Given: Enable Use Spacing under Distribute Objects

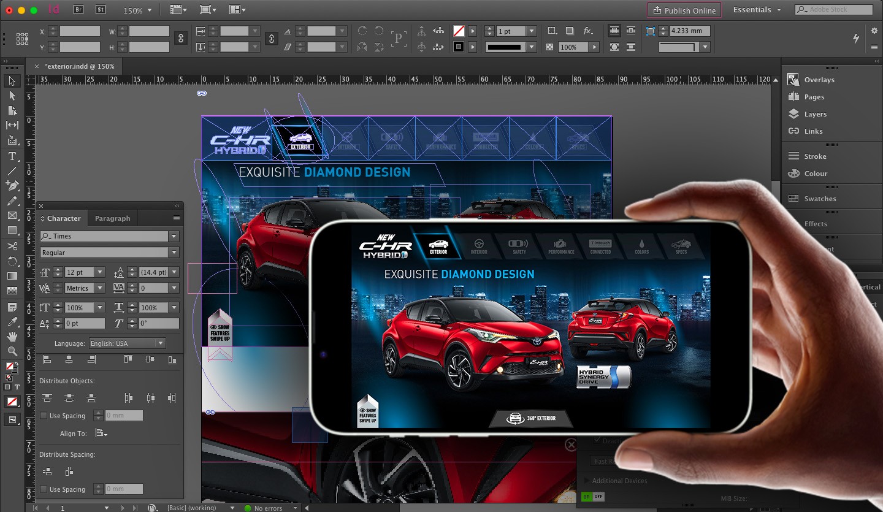Looking at the screenshot, I should click(44, 416).
